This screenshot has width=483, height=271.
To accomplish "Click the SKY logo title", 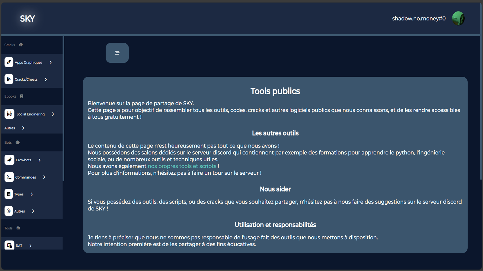I will [x=27, y=19].
